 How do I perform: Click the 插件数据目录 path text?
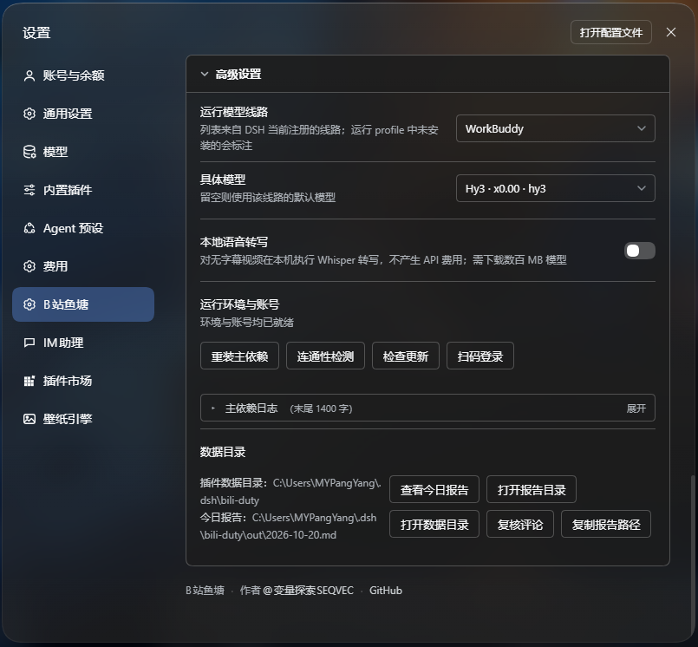[290, 492]
